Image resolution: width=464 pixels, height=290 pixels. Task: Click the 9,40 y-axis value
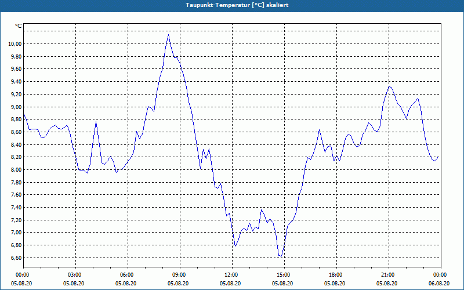click(16, 82)
